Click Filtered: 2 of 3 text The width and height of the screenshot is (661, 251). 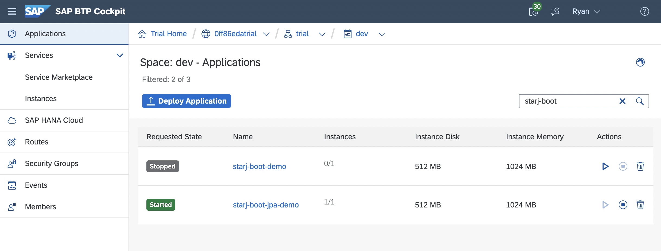pos(166,79)
